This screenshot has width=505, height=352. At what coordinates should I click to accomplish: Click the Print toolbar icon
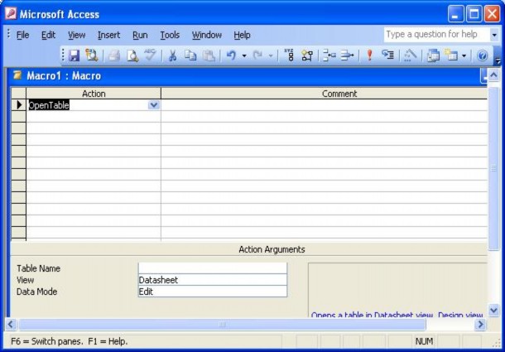click(113, 55)
